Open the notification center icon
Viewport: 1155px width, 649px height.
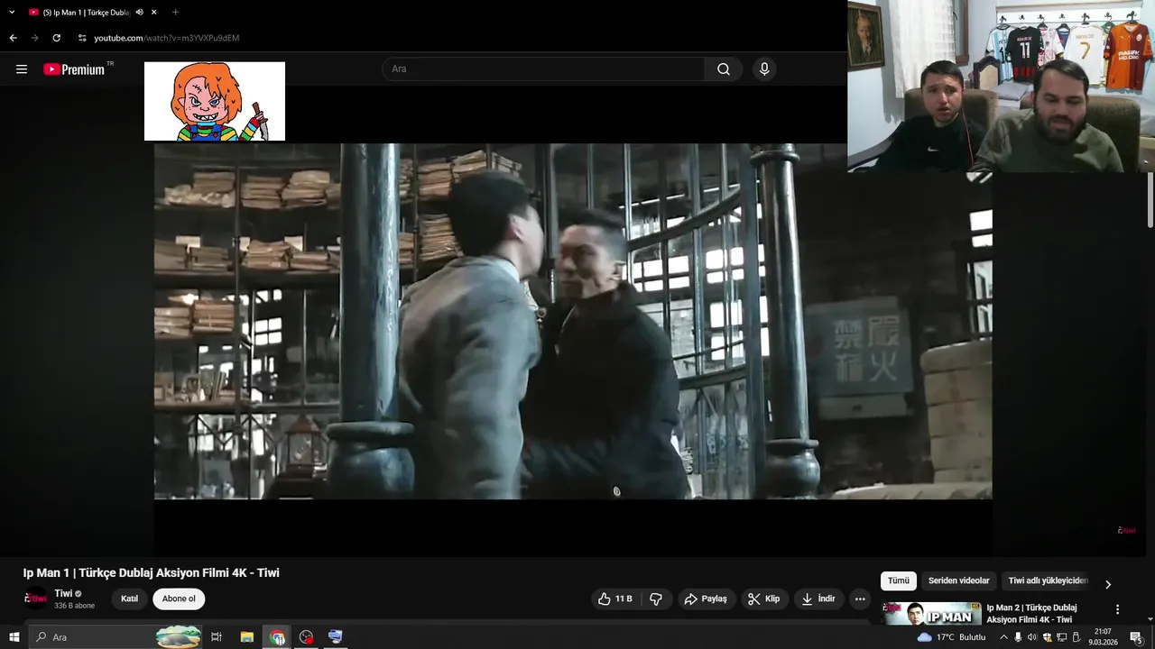(x=1136, y=637)
